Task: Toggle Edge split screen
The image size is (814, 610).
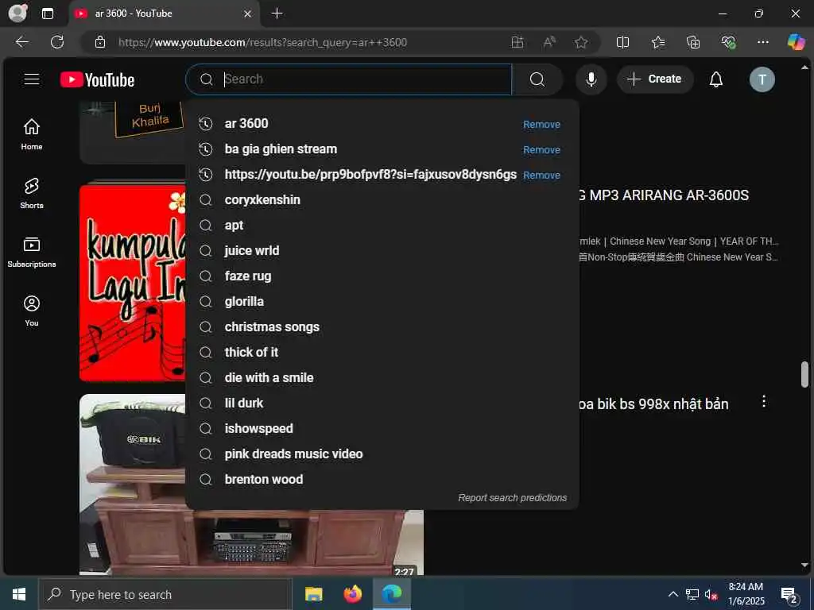Action: pos(622,42)
